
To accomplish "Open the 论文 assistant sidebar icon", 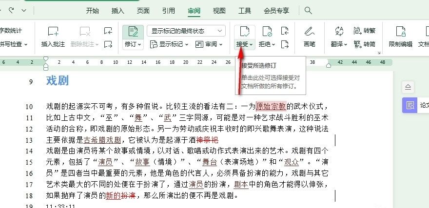I will (x=410, y=105).
